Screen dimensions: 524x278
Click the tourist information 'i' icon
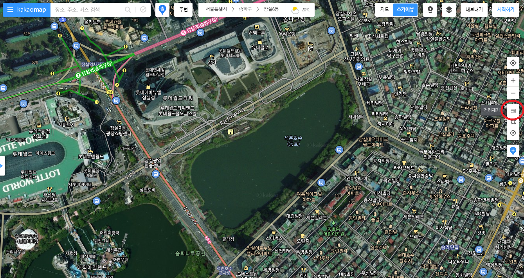pyautogui.click(x=231, y=133)
